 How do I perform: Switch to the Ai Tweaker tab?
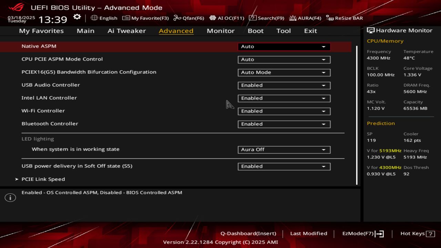[126, 31]
